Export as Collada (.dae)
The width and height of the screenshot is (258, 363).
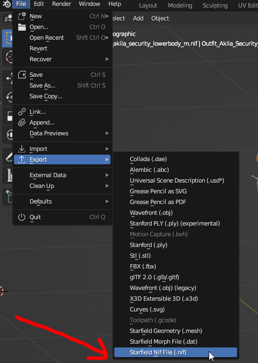(176, 159)
